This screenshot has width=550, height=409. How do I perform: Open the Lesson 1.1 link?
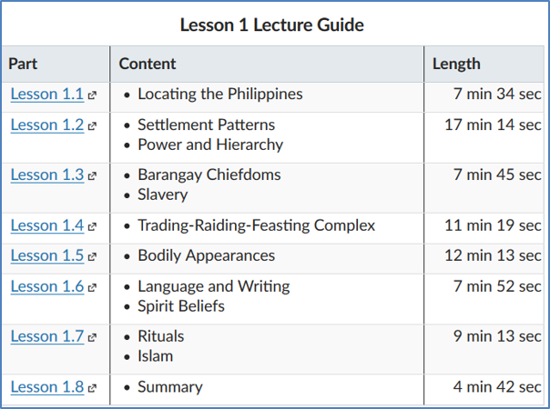tap(46, 95)
